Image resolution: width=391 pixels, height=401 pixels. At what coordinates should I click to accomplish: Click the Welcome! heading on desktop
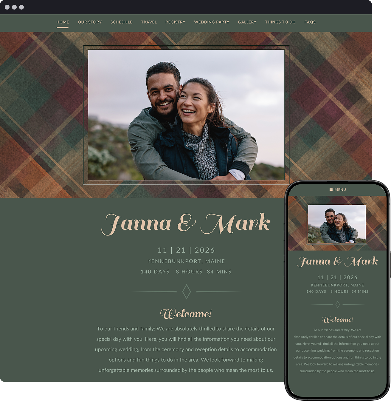(x=186, y=314)
